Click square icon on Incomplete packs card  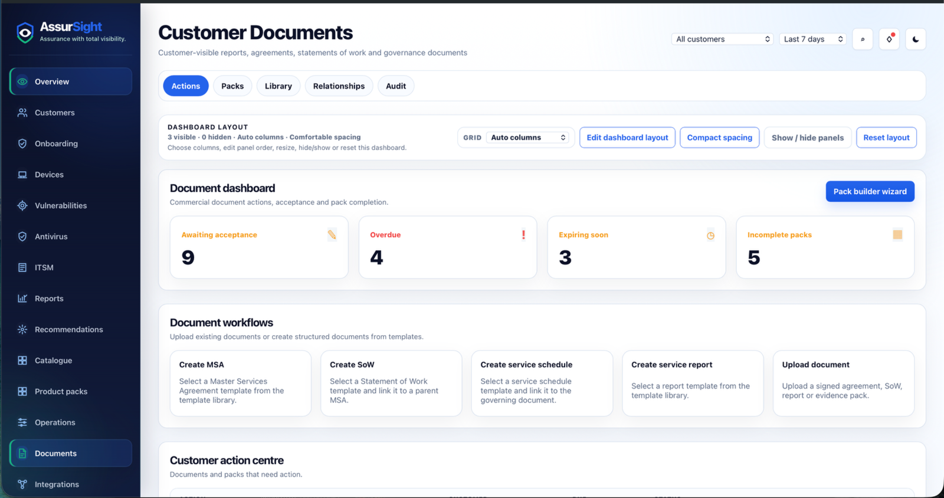(897, 235)
